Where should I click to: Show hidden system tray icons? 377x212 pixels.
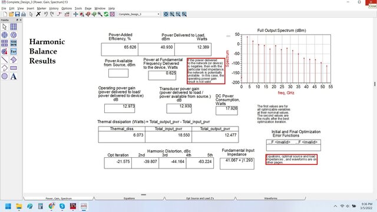point(335,206)
